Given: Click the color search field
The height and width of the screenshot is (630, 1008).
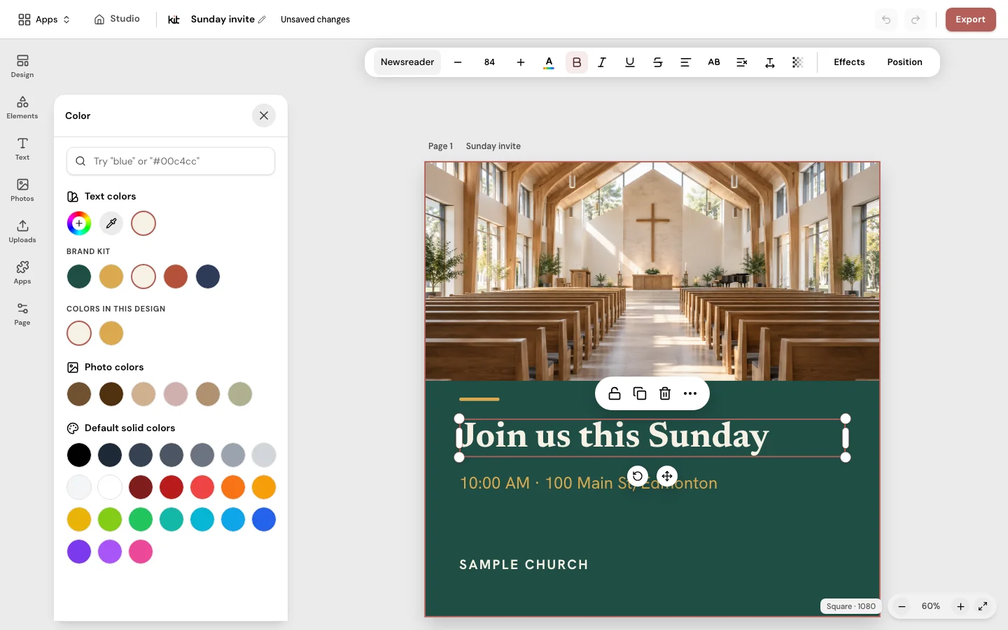Looking at the screenshot, I should click(x=171, y=161).
